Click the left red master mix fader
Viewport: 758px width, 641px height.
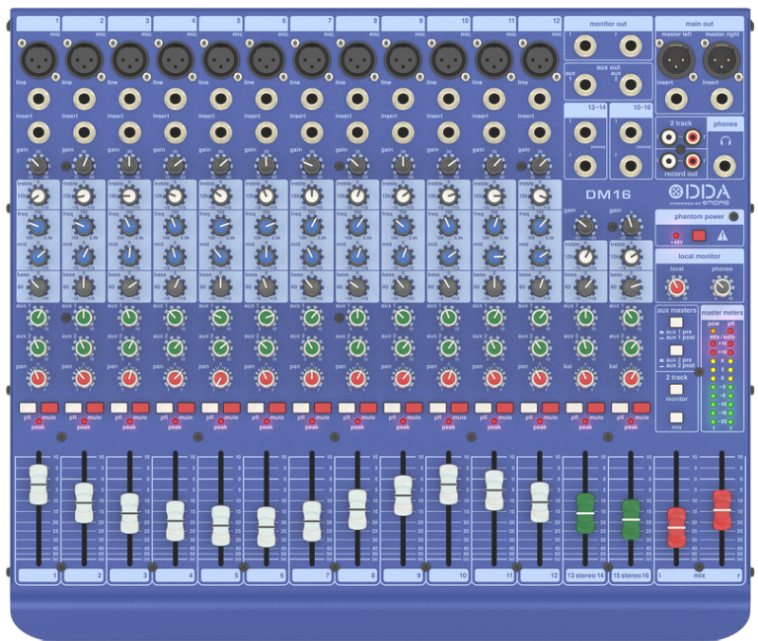[676, 526]
